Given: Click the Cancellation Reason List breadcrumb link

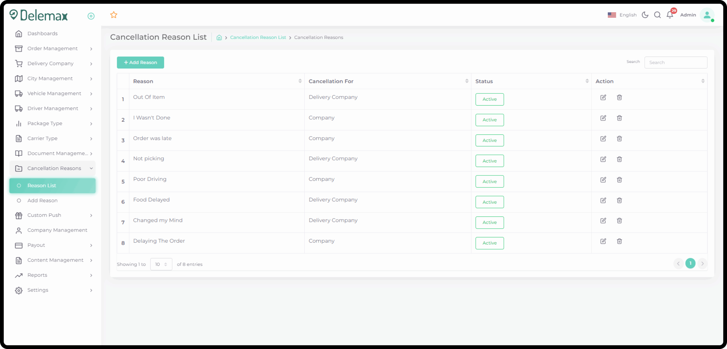Looking at the screenshot, I should point(258,37).
